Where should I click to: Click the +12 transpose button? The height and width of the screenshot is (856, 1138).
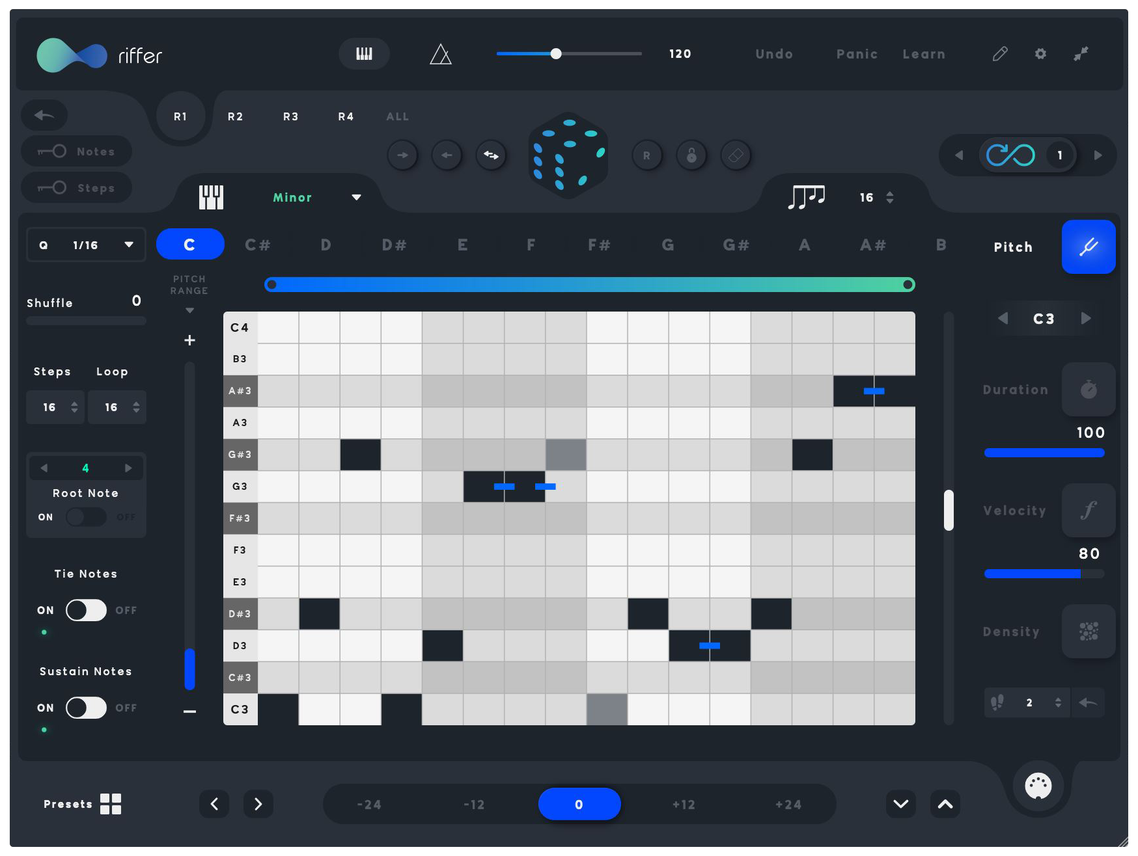684,804
